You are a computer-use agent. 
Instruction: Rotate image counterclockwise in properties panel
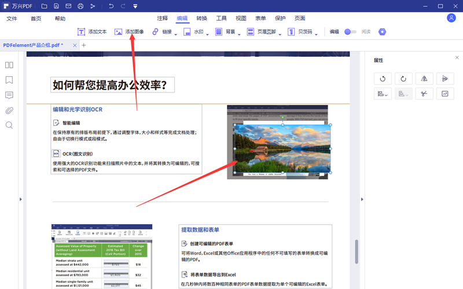[383, 79]
